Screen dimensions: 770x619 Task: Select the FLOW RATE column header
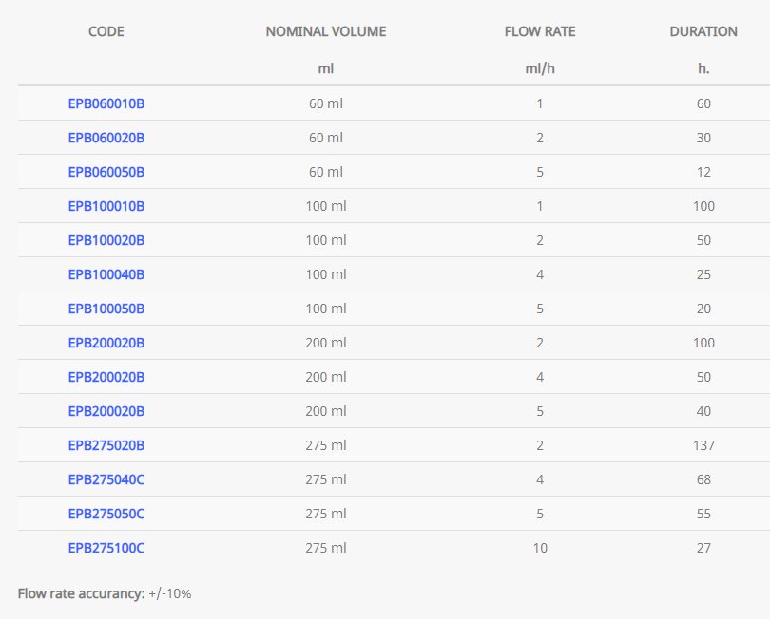coord(539,31)
